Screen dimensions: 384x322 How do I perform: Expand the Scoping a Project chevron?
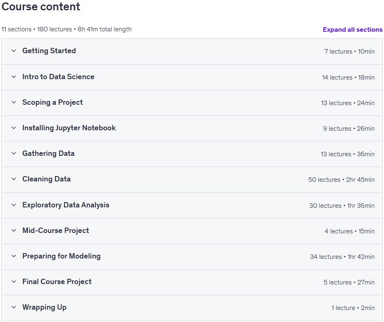tap(14, 102)
